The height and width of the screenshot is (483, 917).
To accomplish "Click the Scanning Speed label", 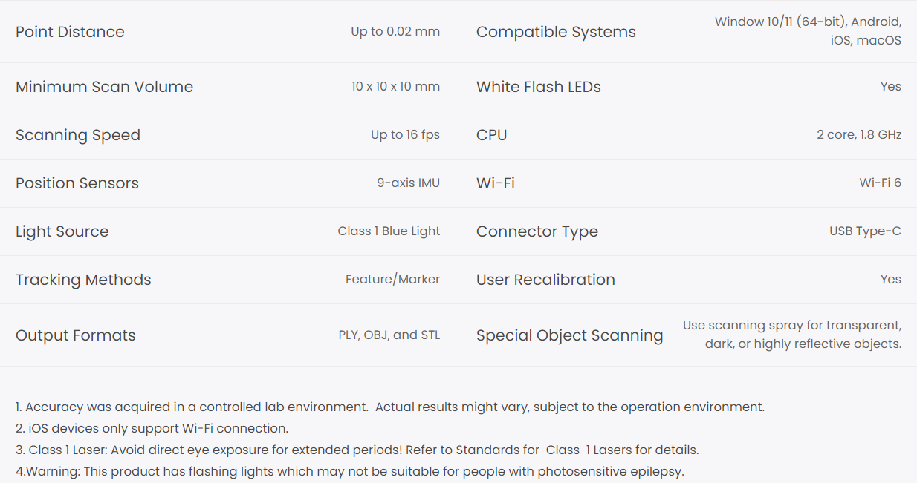I will [x=78, y=135].
